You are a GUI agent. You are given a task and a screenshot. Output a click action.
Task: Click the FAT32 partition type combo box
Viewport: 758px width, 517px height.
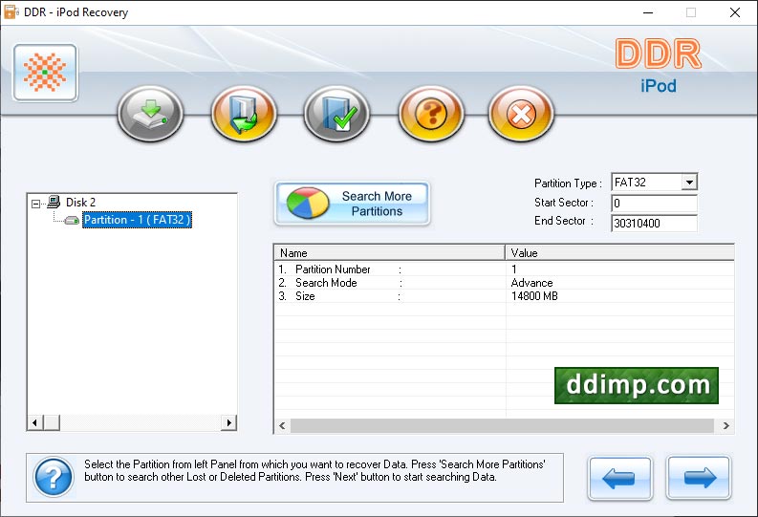coord(654,183)
